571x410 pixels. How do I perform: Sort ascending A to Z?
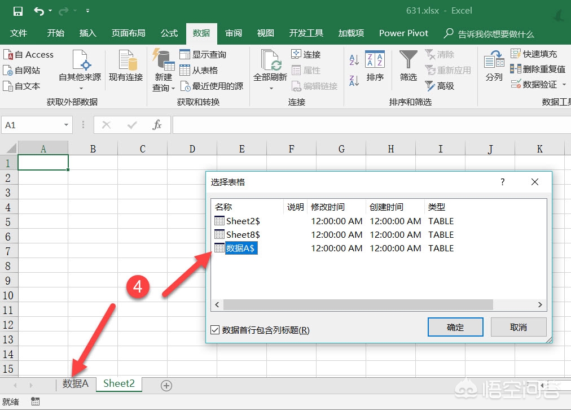(354, 60)
